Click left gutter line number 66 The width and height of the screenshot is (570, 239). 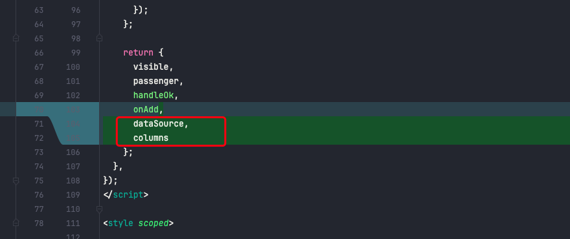39,52
